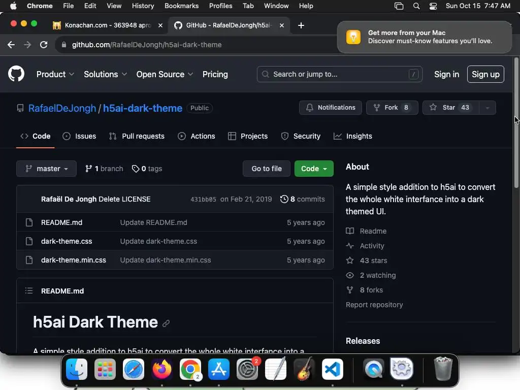Click the Sign up button
Image resolution: width=520 pixels, height=390 pixels.
485,74
